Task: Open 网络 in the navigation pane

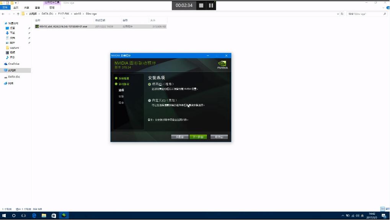Action: tap(10, 83)
